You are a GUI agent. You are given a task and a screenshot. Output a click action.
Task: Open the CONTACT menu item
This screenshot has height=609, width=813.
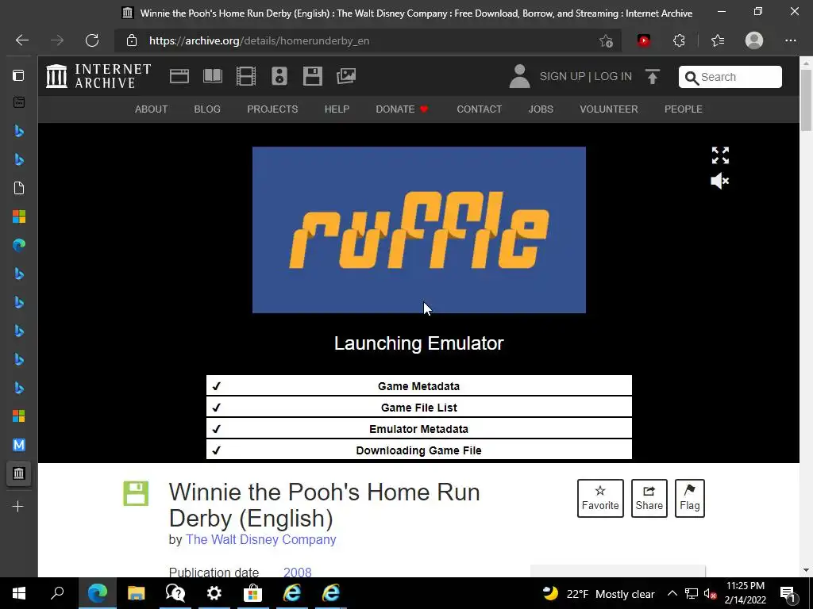pos(479,109)
